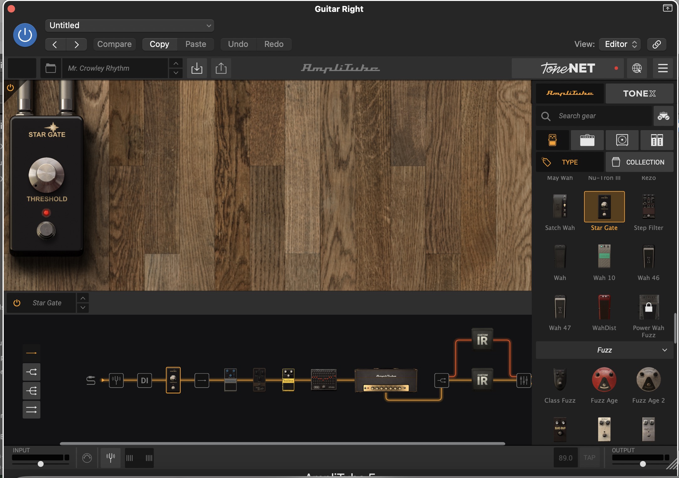679x478 pixels.
Task: Click the save preset download icon
Action: (197, 68)
